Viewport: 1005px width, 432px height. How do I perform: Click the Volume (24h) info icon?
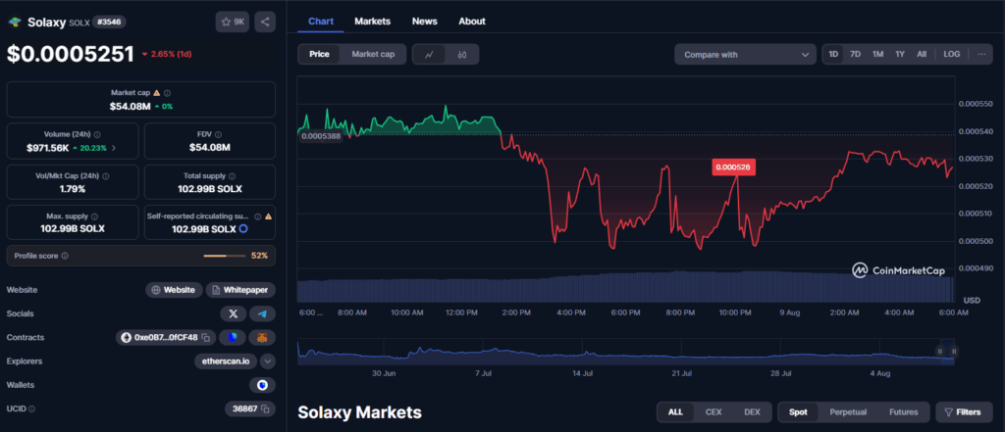[x=96, y=135]
